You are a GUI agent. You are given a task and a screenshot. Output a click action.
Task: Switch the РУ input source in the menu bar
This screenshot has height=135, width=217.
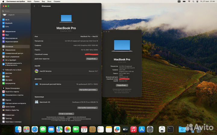[179, 1]
